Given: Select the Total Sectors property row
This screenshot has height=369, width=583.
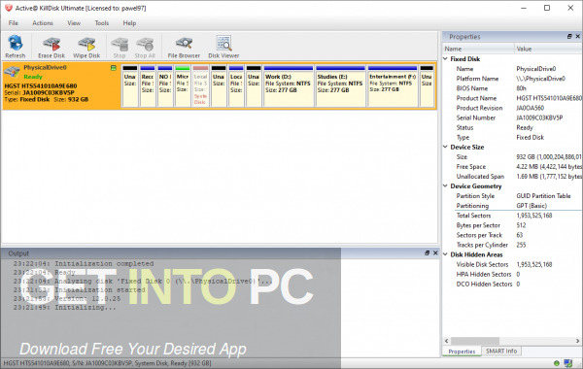Looking at the screenshot, I should coord(512,216).
